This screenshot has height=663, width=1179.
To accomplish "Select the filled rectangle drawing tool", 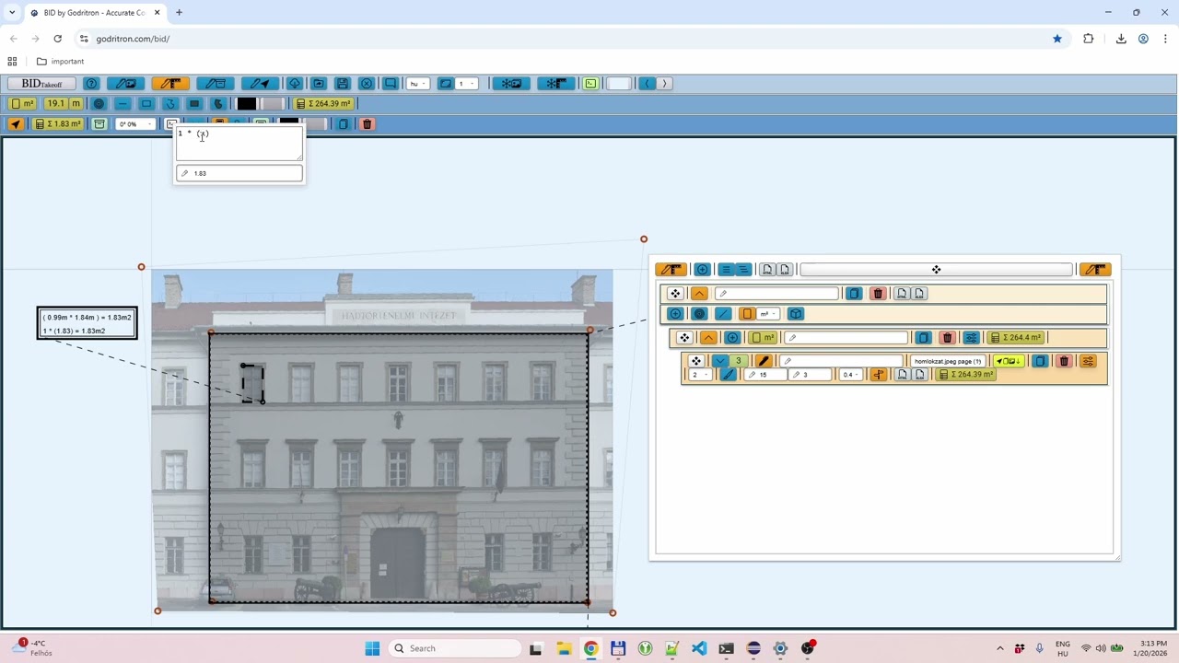I will 194,104.
